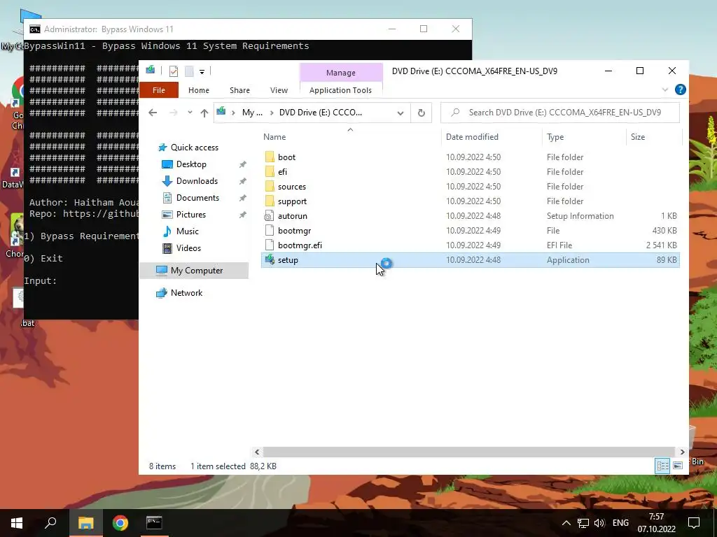Select Network in navigation pane
Screen dimensions: 717x537
pos(186,293)
